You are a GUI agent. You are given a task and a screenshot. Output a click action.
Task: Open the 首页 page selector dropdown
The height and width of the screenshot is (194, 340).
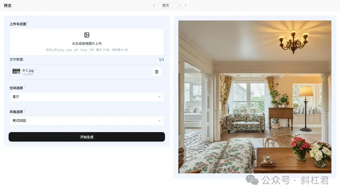coord(170,5)
